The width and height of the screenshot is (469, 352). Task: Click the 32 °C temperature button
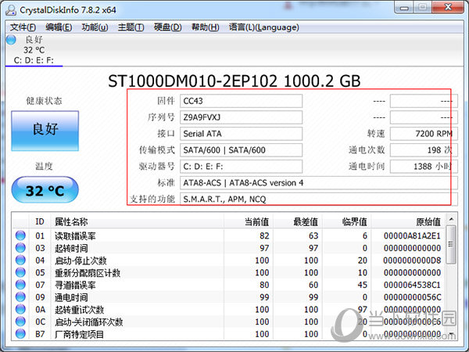pos(45,190)
